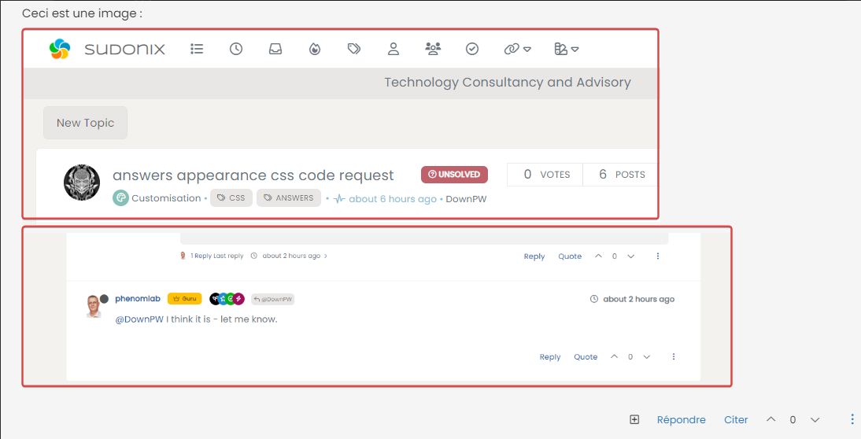
Task: Open the tags icon in the navbar
Action: (x=354, y=49)
